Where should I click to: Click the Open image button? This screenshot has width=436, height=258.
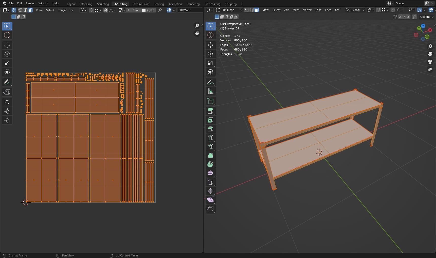(x=148, y=10)
